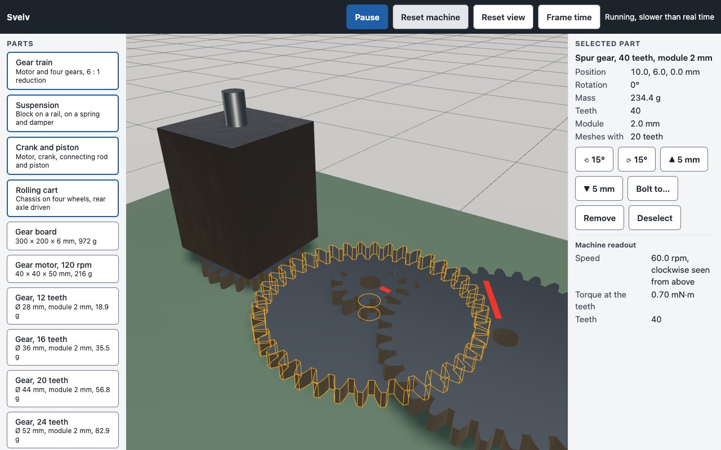Click the 'Spur gear, 40 teeth, module 2 mm' title
Screen dimensions: 721x450
tap(644, 58)
